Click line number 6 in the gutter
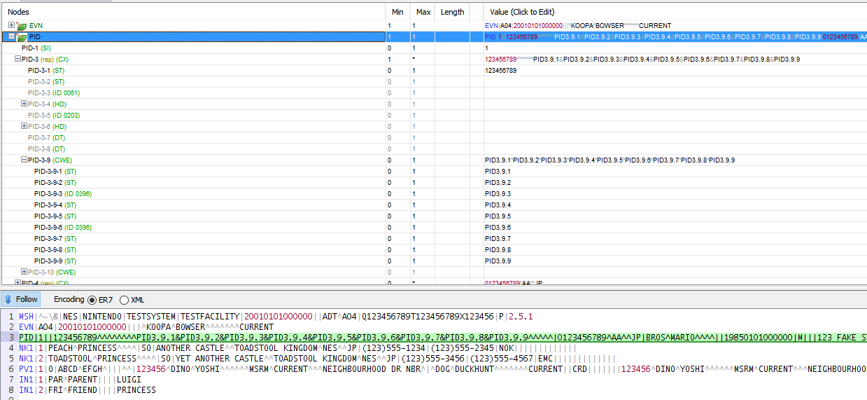867x400 pixels. point(11,368)
